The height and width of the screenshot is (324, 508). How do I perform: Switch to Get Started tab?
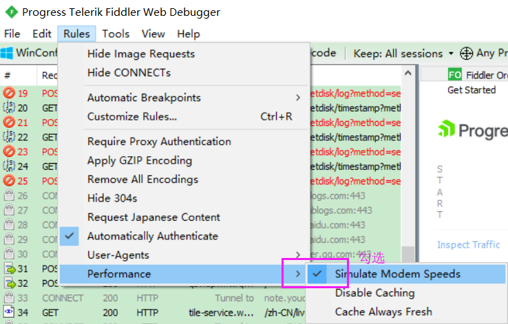point(472,90)
